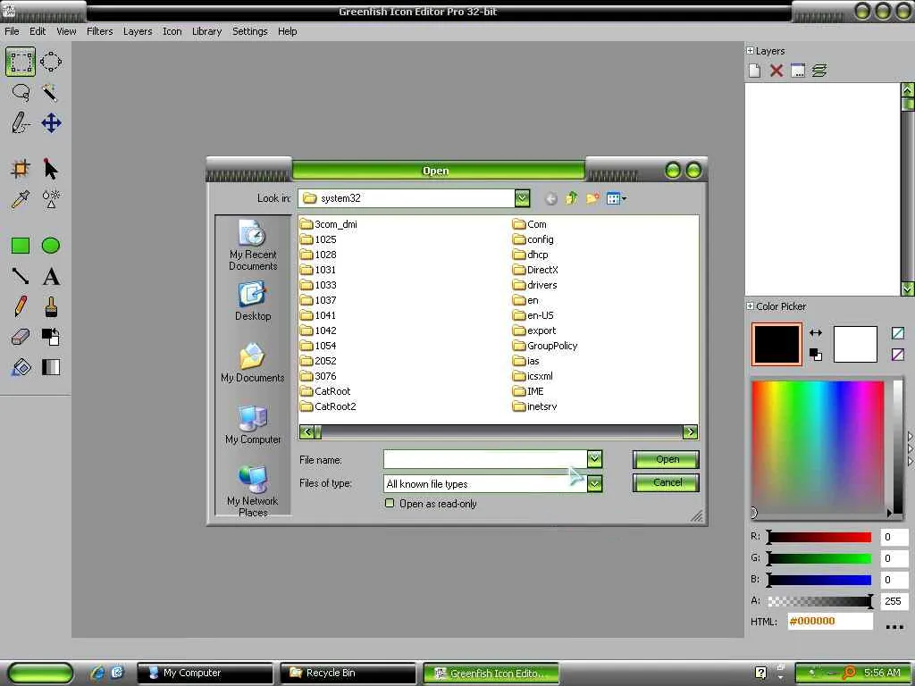This screenshot has height=686, width=915.
Task: Select the Rectangle Select tool
Action: click(x=21, y=62)
